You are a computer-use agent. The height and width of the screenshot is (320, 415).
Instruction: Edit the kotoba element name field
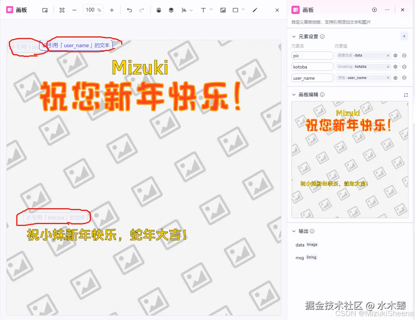click(312, 67)
